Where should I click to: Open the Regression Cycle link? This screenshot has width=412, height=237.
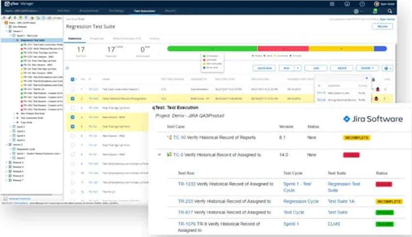click(x=301, y=201)
